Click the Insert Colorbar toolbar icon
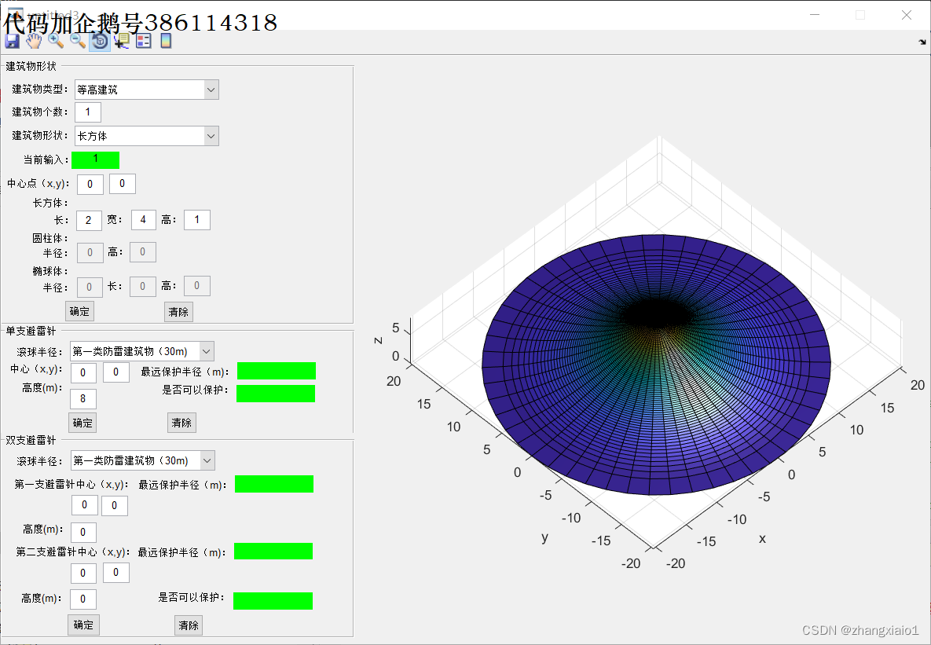The width and height of the screenshot is (931, 645). [x=166, y=41]
